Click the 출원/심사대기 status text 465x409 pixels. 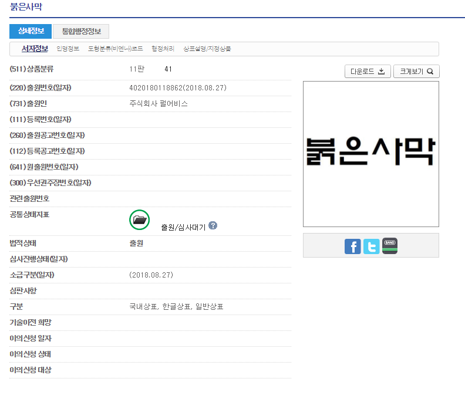pyautogui.click(x=183, y=227)
